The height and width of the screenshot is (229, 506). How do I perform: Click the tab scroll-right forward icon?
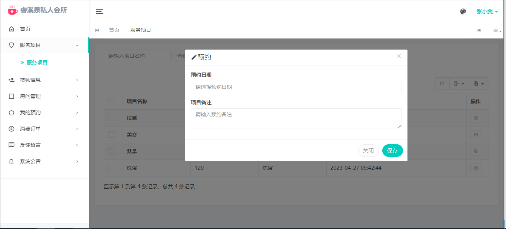tap(479, 30)
